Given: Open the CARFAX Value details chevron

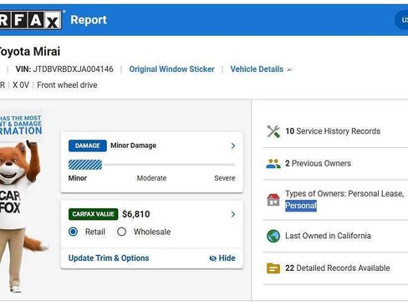Looking at the screenshot, I should click(x=233, y=214).
